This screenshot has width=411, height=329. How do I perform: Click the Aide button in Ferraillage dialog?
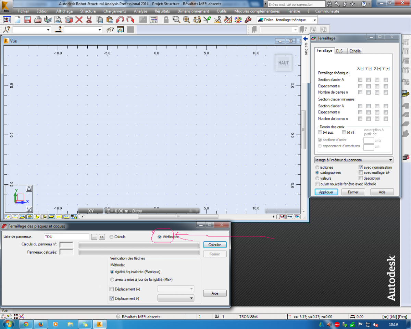pos(382,192)
